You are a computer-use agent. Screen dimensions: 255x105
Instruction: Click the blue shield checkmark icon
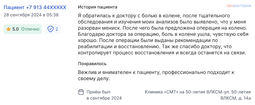coord(50,29)
